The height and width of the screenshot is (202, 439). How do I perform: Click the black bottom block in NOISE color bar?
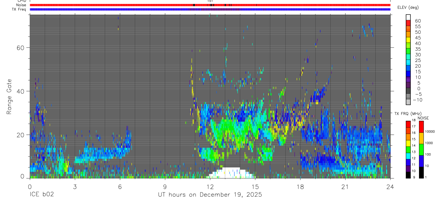(421, 172)
